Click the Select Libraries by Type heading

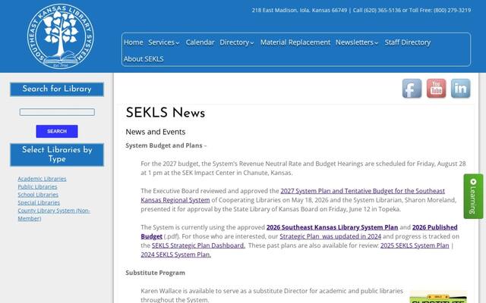click(x=57, y=155)
